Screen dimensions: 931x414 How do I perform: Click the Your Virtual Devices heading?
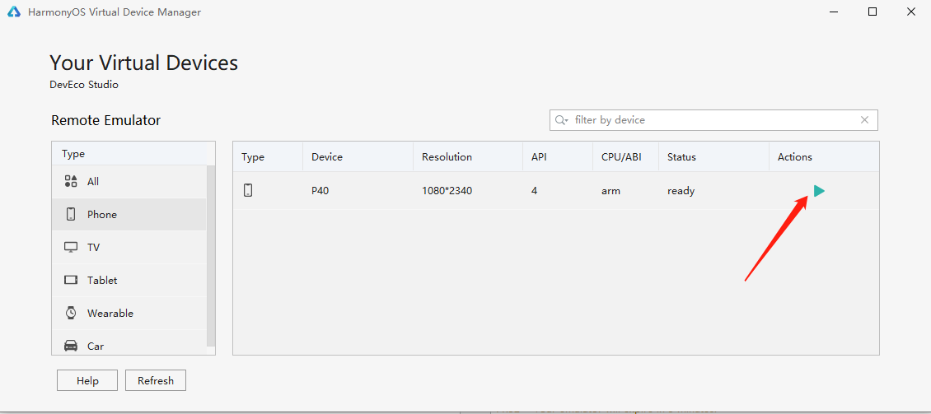point(143,63)
